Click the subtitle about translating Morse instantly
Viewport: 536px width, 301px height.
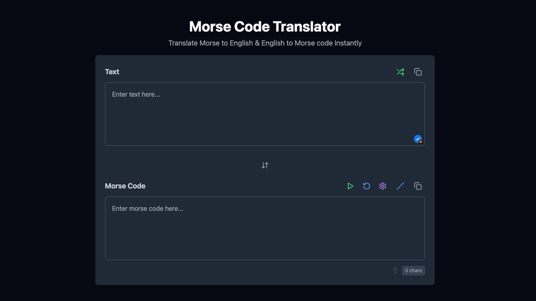pyautogui.click(x=265, y=43)
